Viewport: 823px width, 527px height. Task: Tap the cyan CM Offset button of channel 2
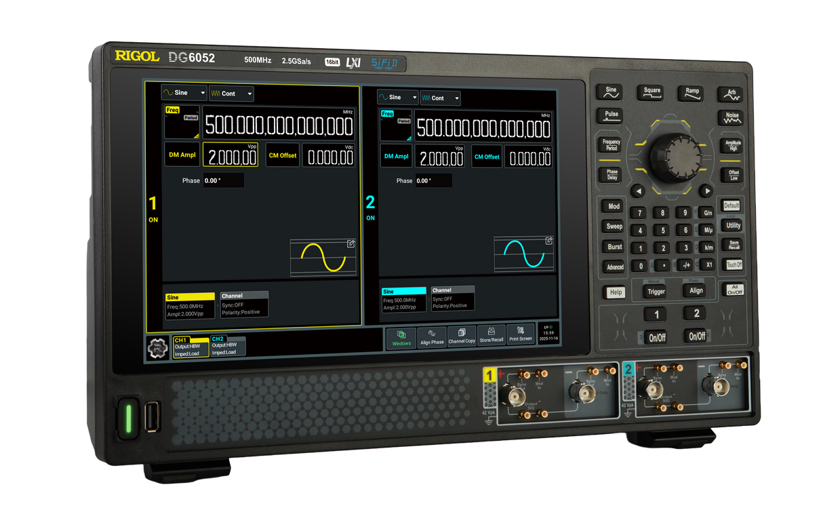tap(487, 157)
